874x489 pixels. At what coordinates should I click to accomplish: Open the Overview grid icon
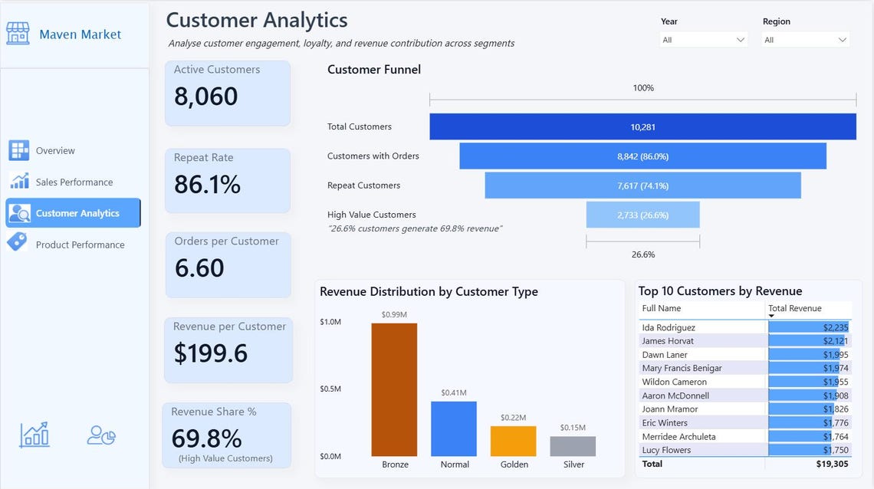coord(19,150)
